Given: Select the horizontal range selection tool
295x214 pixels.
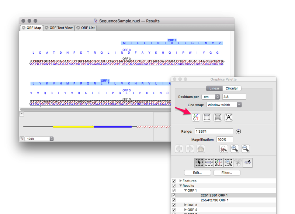Looking at the screenshot, I should [209, 162].
